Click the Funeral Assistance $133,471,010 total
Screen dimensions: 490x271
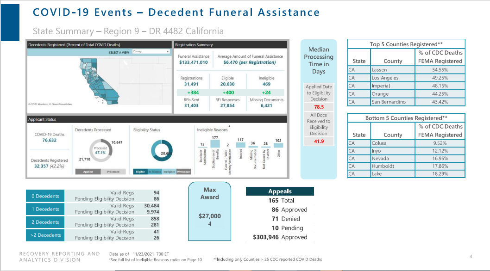pyautogui.click(x=193, y=62)
